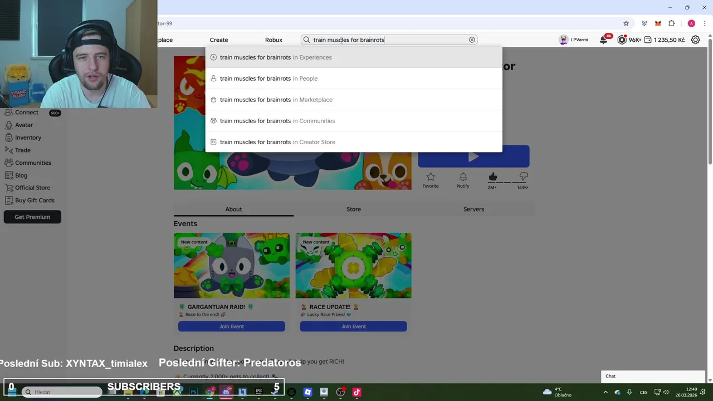
Task: Open the wallet credit balance icon
Action: (647, 40)
